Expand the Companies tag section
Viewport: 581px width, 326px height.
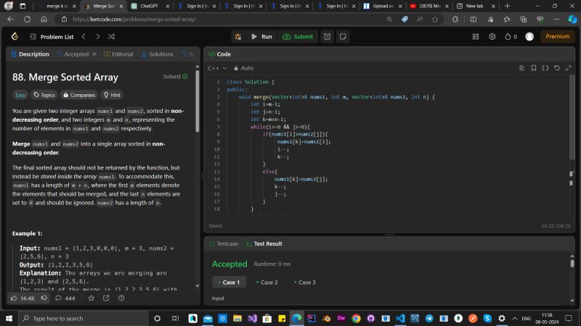pyautogui.click(x=78, y=95)
